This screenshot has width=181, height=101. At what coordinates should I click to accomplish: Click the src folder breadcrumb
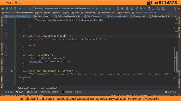tap(47, 13)
